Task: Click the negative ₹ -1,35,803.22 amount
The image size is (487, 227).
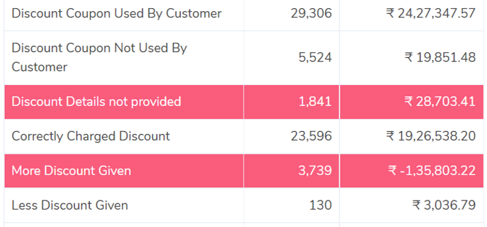Action: pos(432,171)
